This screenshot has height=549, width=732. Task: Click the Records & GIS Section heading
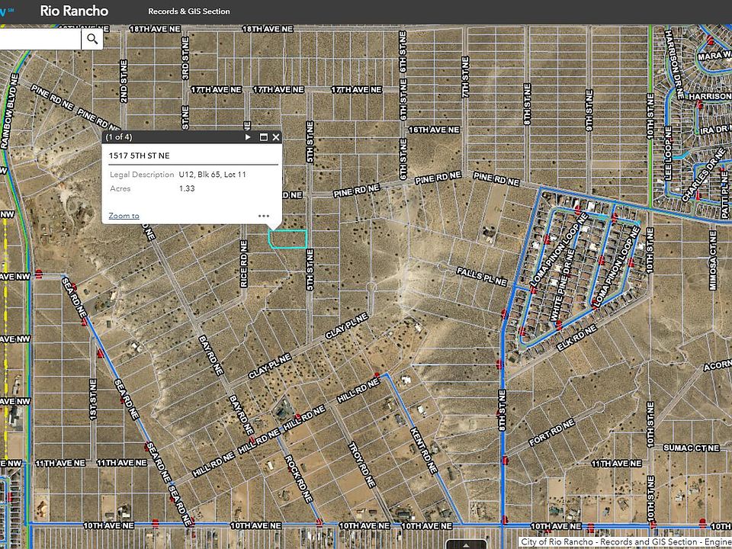click(x=188, y=11)
